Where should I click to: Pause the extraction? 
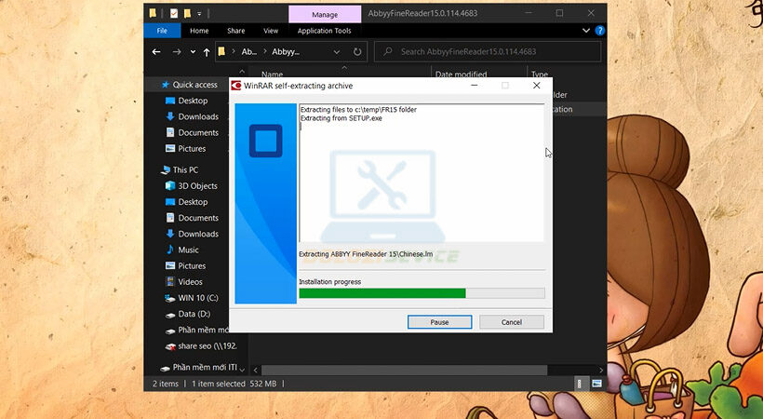439,322
